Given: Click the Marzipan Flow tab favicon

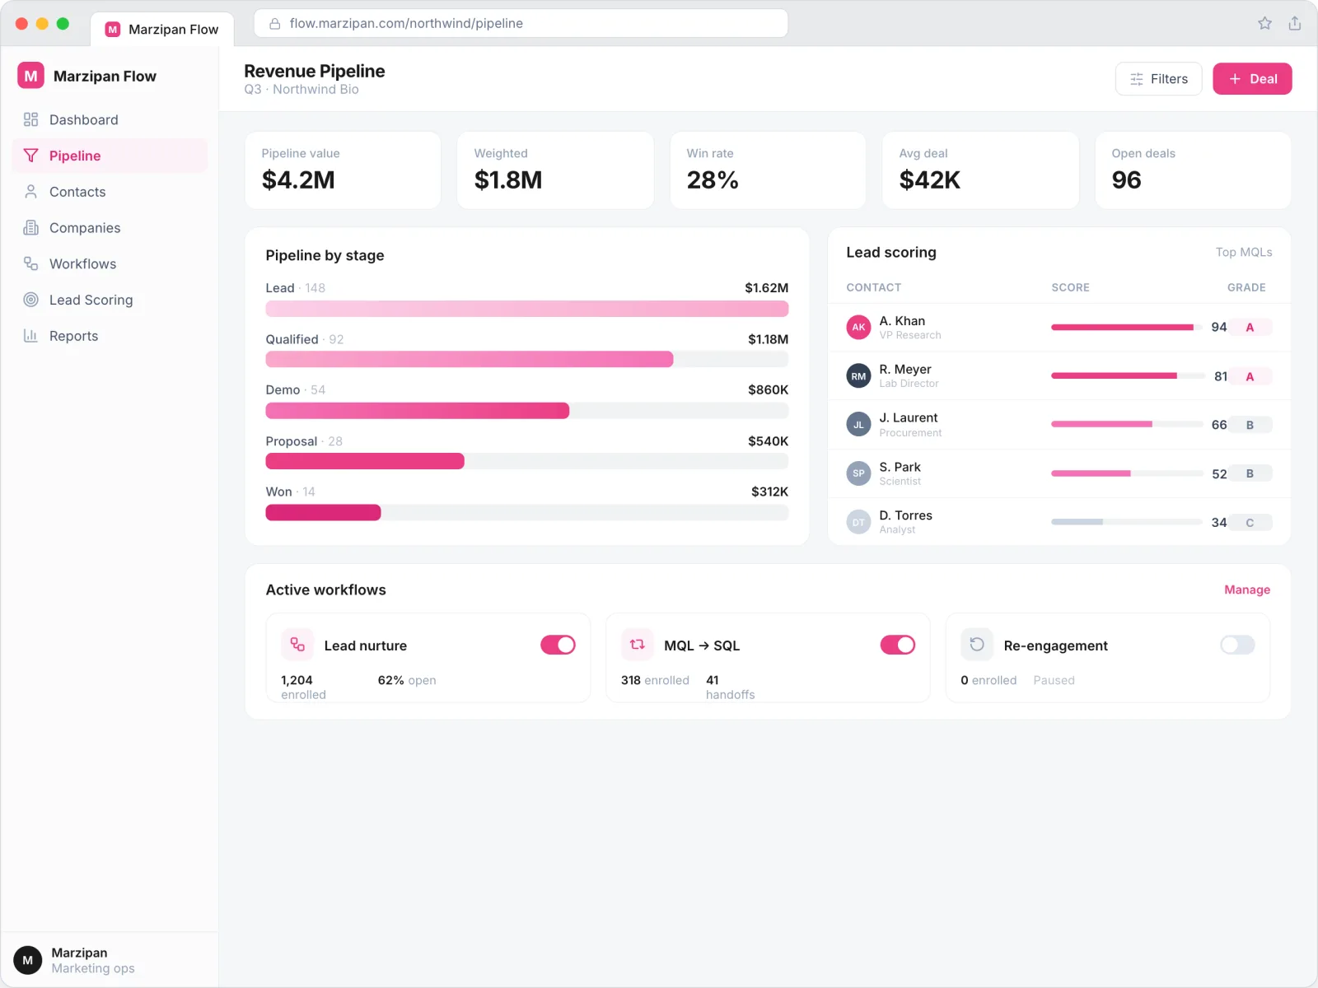Looking at the screenshot, I should (x=113, y=30).
